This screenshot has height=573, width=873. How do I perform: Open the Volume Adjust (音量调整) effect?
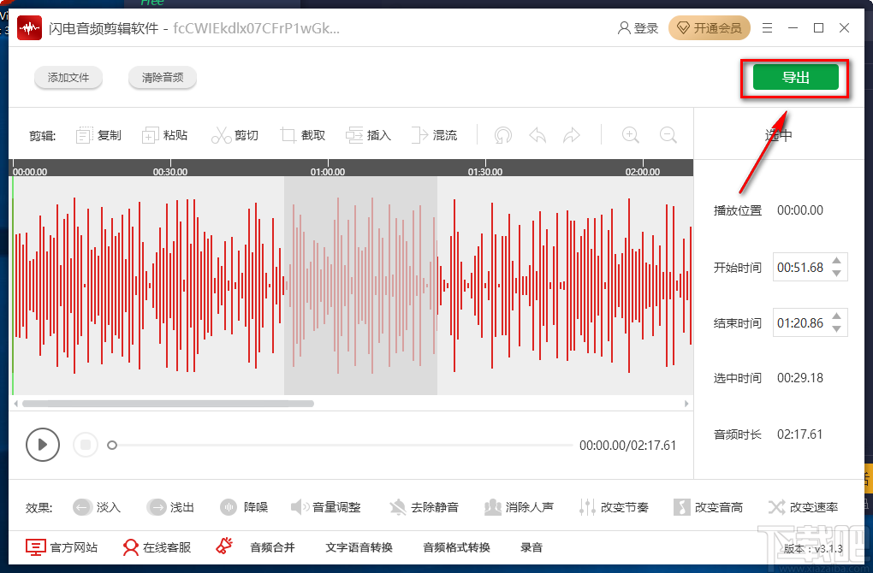point(326,507)
